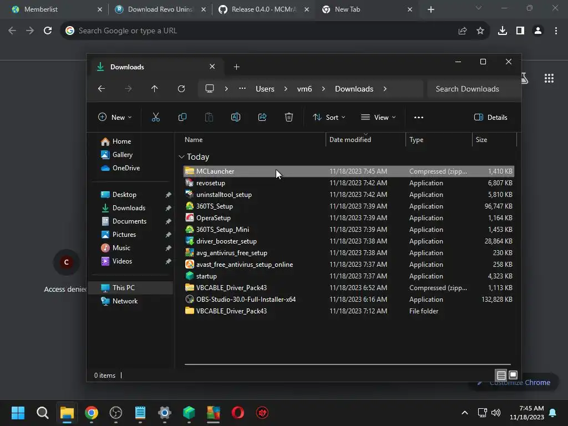Click Customize Chrome button
568x426 pixels.
[x=514, y=383]
